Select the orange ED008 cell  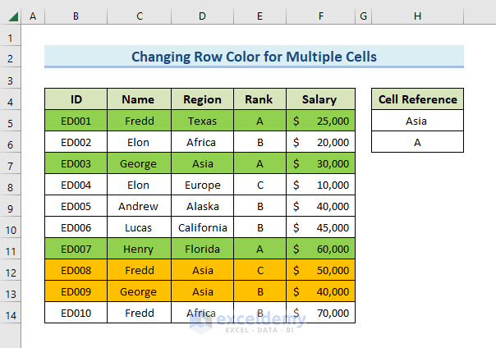(76, 270)
